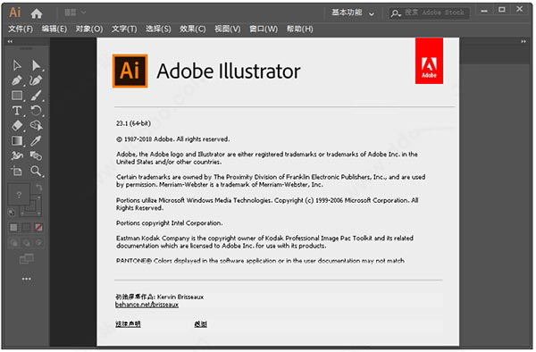Enable Draw Inside mode
Image resolution: width=536 pixels, height=352 pixels.
point(39,243)
